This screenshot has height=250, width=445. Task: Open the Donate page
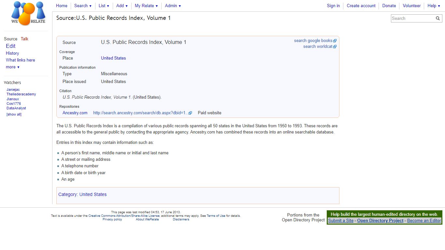click(389, 6)
